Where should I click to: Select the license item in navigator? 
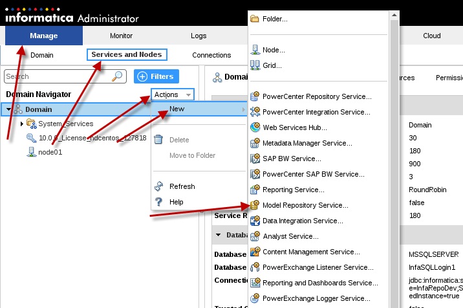click(92, 138)
